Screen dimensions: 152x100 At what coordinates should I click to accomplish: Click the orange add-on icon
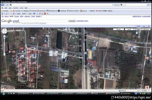45,14
